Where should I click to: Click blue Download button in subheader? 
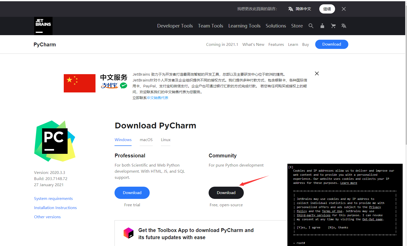pos(332,44)
